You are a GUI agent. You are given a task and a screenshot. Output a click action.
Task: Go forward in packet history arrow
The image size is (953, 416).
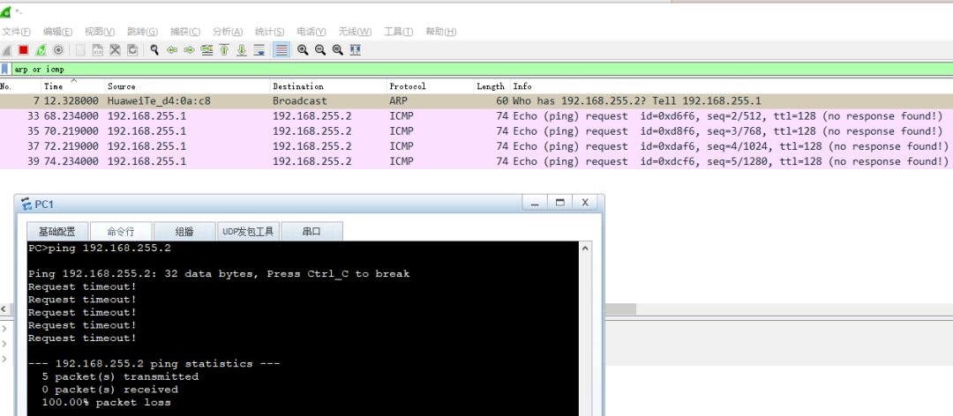[189, 50]
